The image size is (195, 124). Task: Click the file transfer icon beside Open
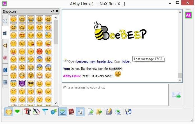click(65, 60)
